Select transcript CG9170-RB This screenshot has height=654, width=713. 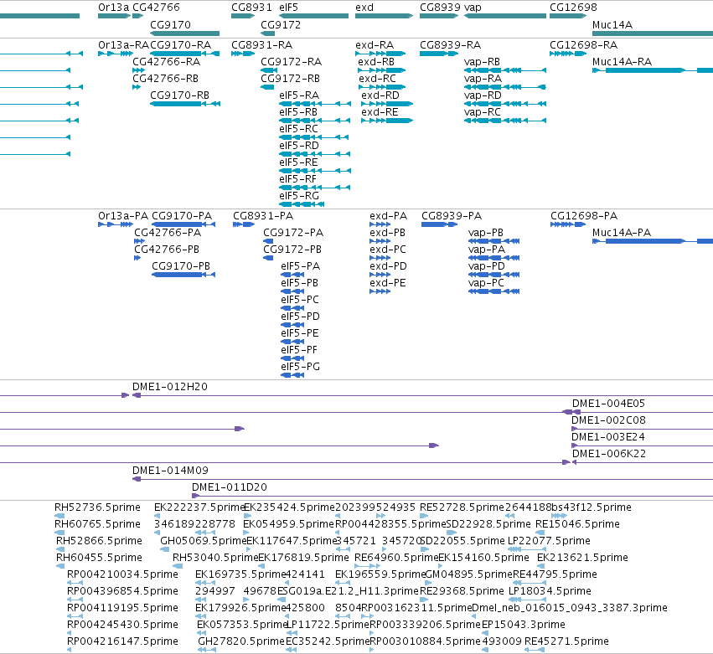[x=185, y=104]
